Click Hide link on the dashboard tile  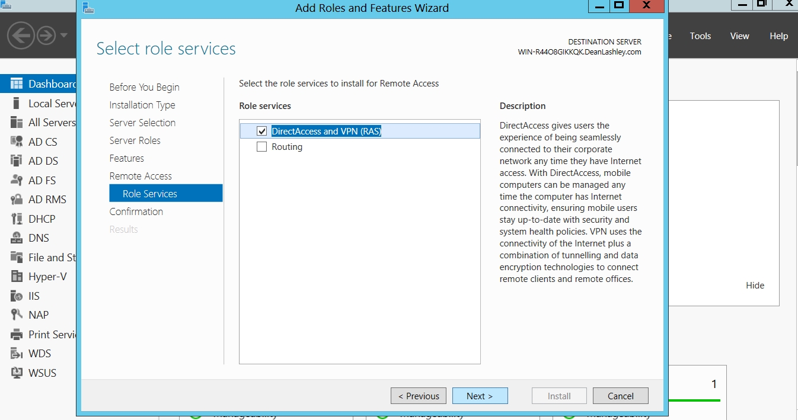(755, 285)
